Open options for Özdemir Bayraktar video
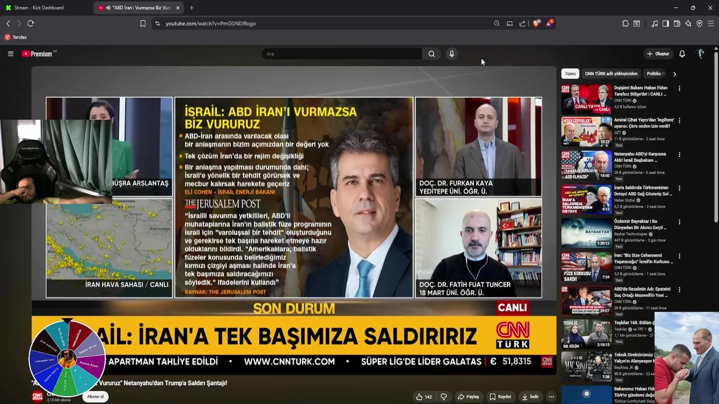This screenshot has height=404, width=719. pyautogui.click(x=679, y=222)
